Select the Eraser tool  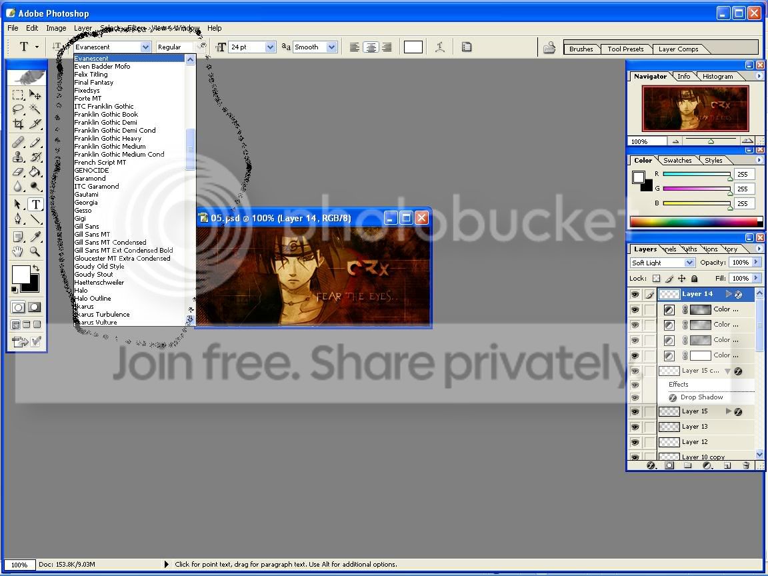18,172
